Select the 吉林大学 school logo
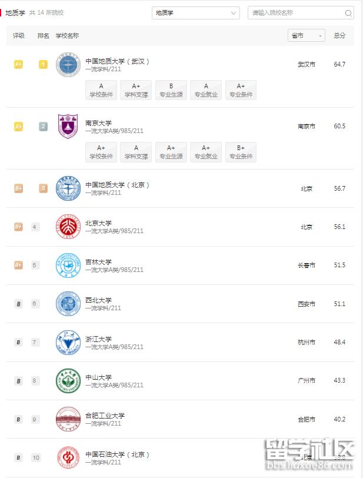 pos(68,265)
